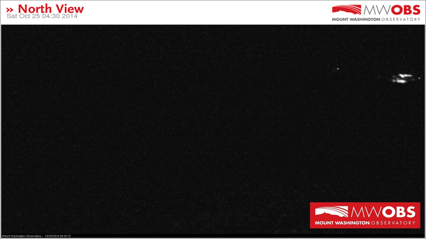This screenshot has width=426, height=239.
Task: Click MOUNT WASHINGTON bold text under header logo
Action: pyautogui.click(x=356, y=19)
